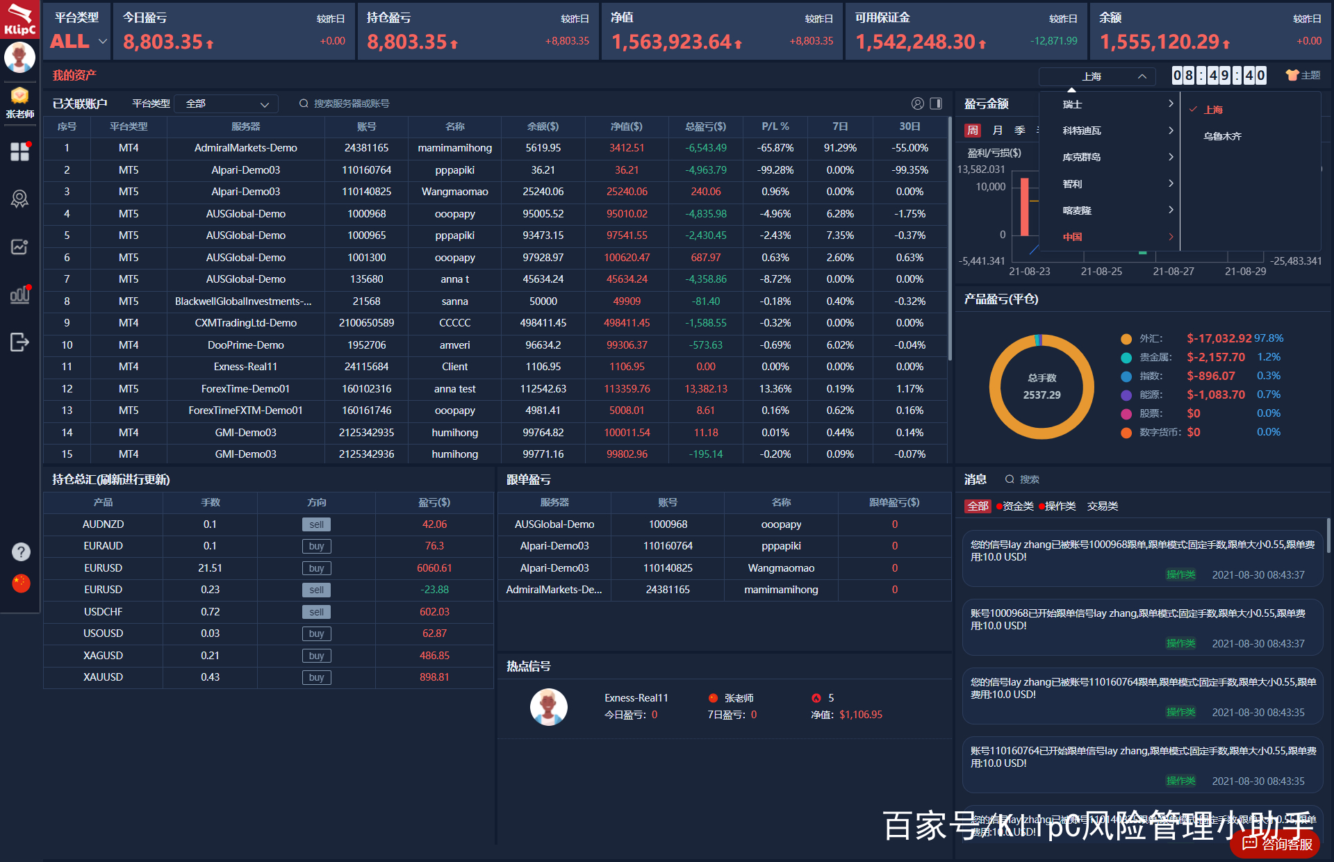Screen dimensions: 1334x862
Task: Click the 我的资产 heading link
Action: (x=74, y=75)
